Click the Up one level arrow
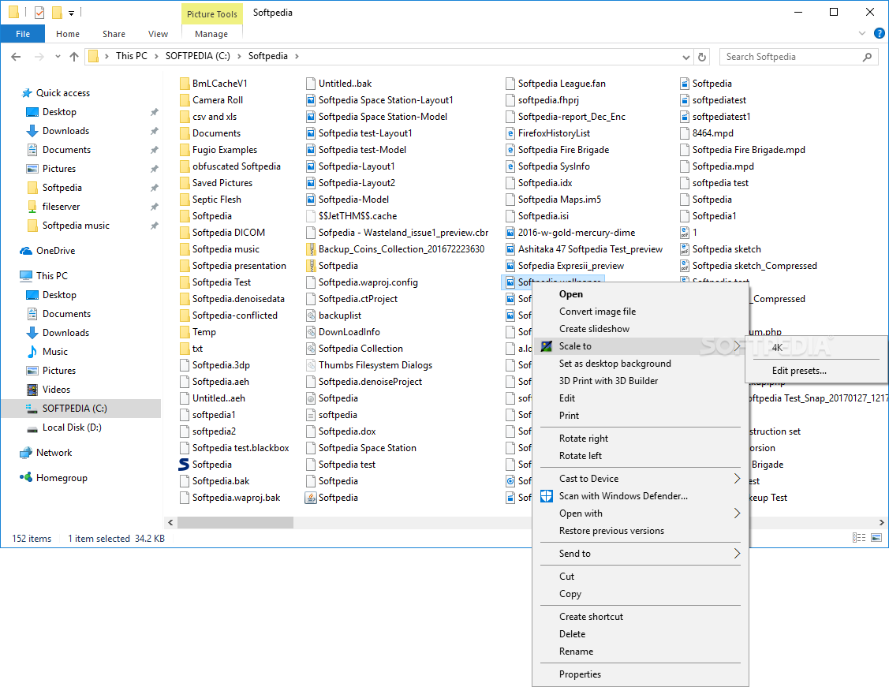Screen dimensions: 889x687 click(x=73, y=56)
